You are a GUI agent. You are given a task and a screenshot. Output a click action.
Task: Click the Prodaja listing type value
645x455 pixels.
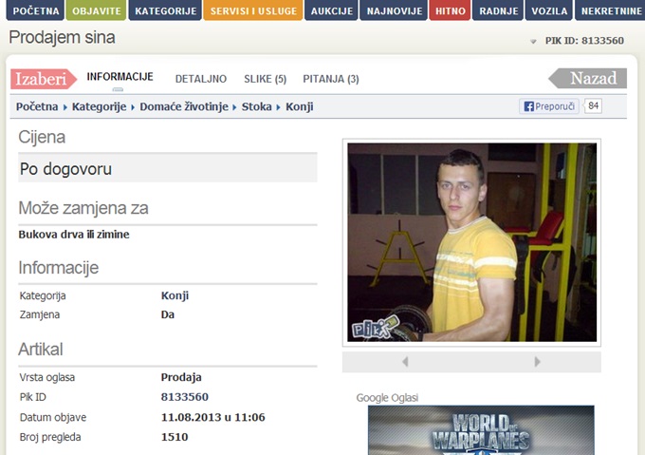click(x=181, y=377)
